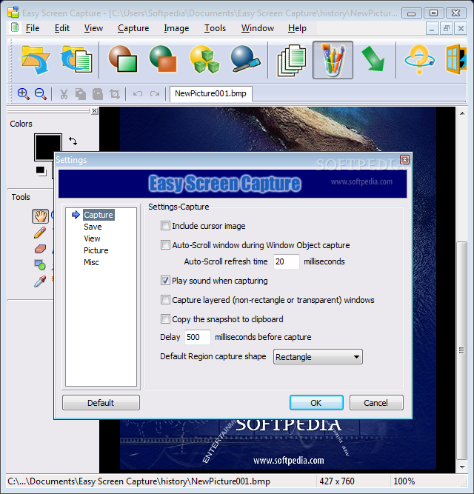Viewport: 474px width, 494px height.
Task: Click the scrollbar up arrow
Action: point(461,113)
